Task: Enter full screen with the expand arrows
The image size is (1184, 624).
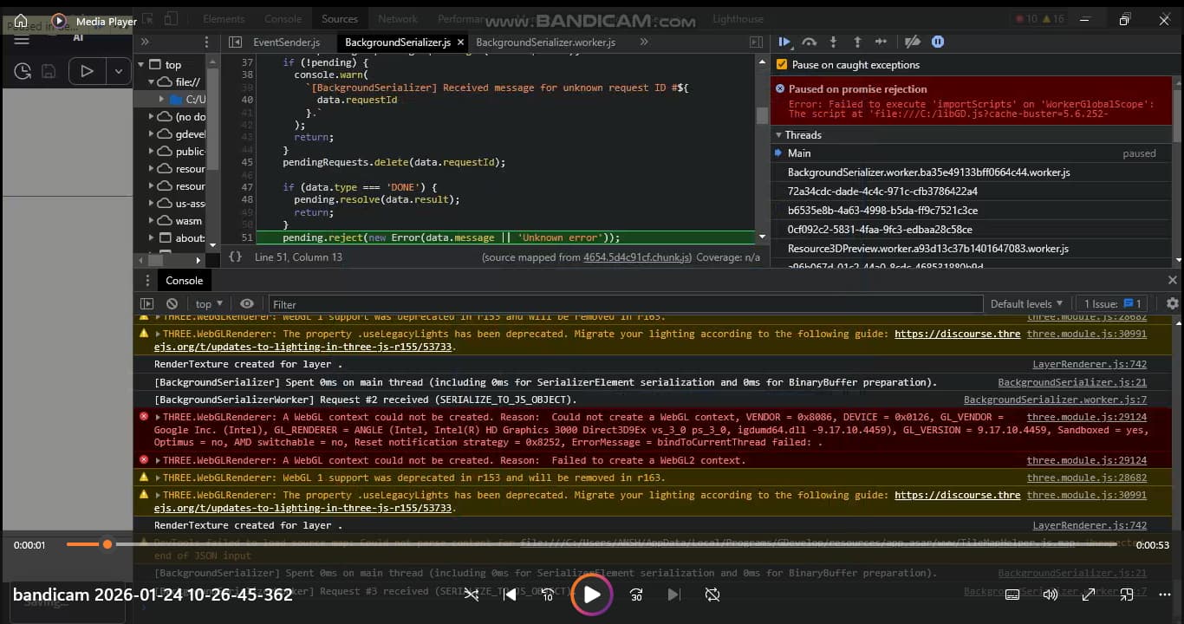Action: pos(1088,595)
